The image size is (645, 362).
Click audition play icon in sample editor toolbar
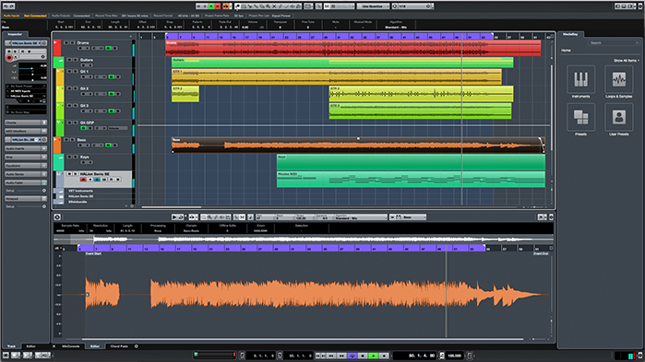point(174,216)
